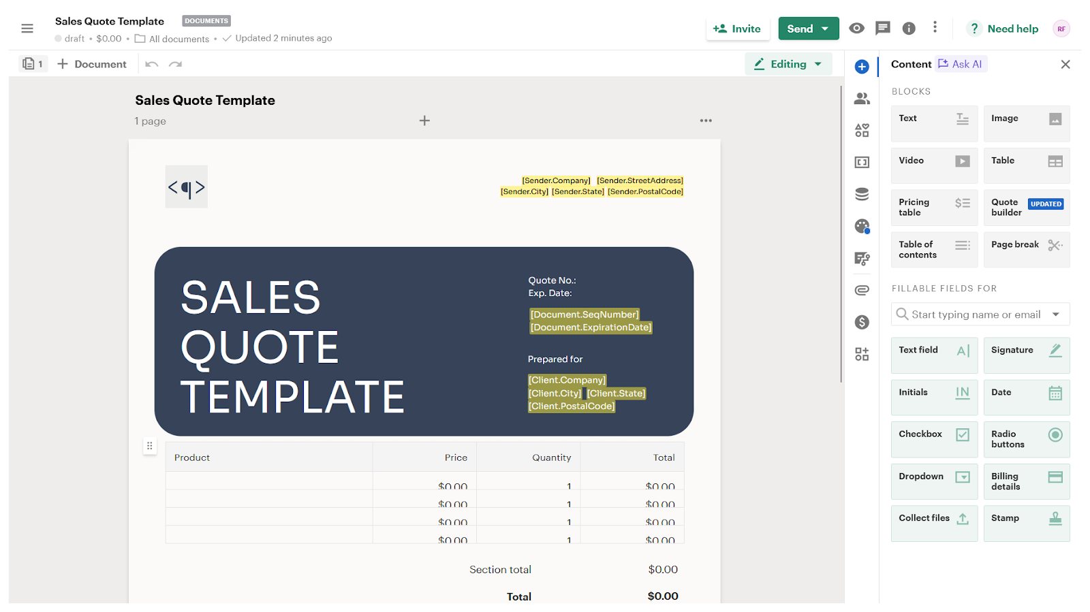The width and height of the screenshot is (1090, 612).
Task: Click the DOCUMENTS tag label
Action: click(x=206, y=21)
